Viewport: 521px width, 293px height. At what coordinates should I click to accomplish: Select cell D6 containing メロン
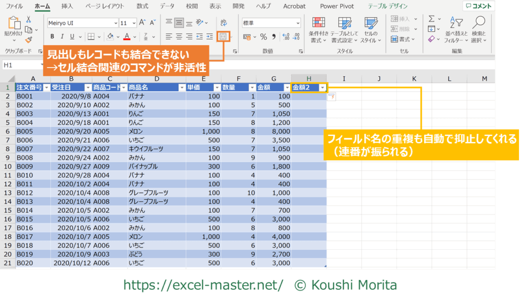coord(156,132)
